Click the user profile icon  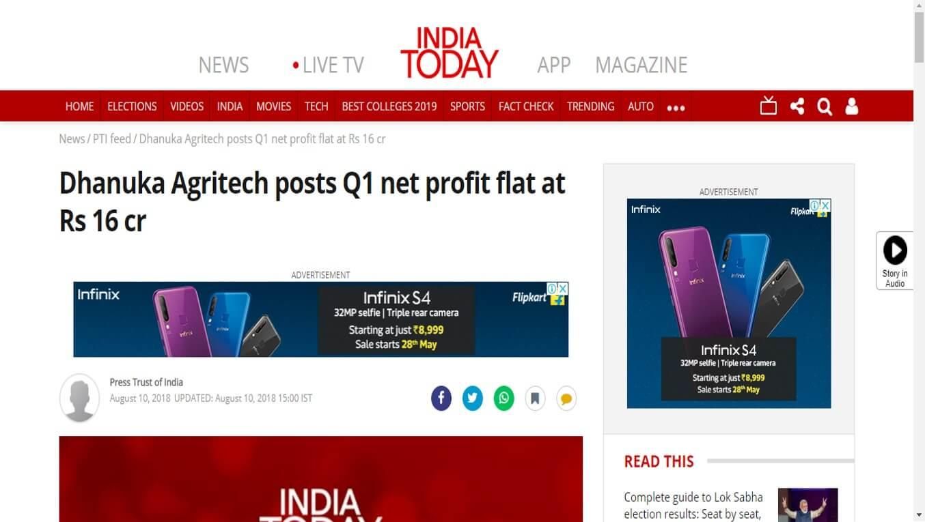(x=851, y=106)
